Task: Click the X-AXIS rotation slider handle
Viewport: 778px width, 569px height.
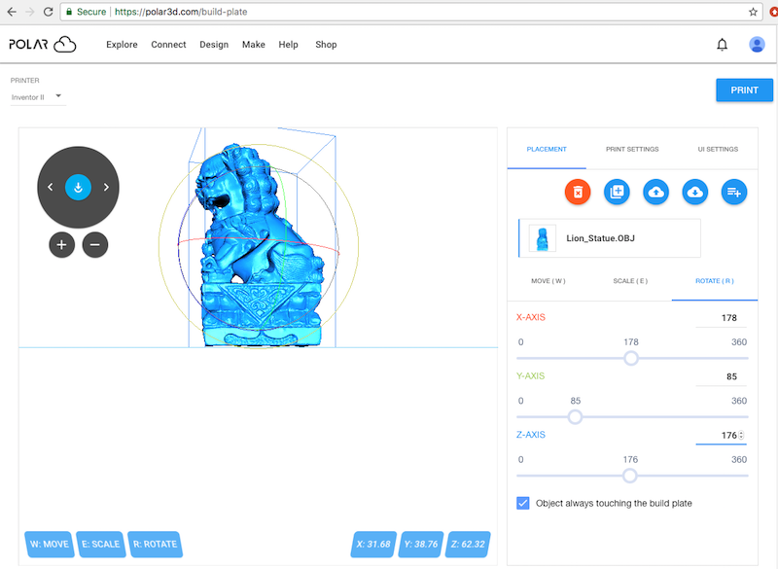Action: click(x=630, y=358)
